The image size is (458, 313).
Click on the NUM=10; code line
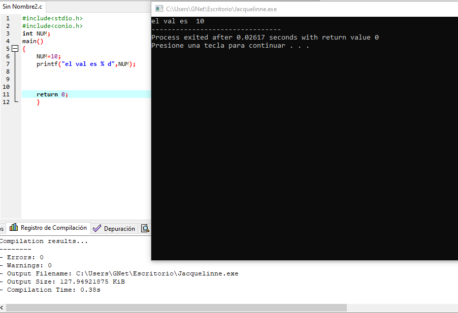click(x=48, y=56)
